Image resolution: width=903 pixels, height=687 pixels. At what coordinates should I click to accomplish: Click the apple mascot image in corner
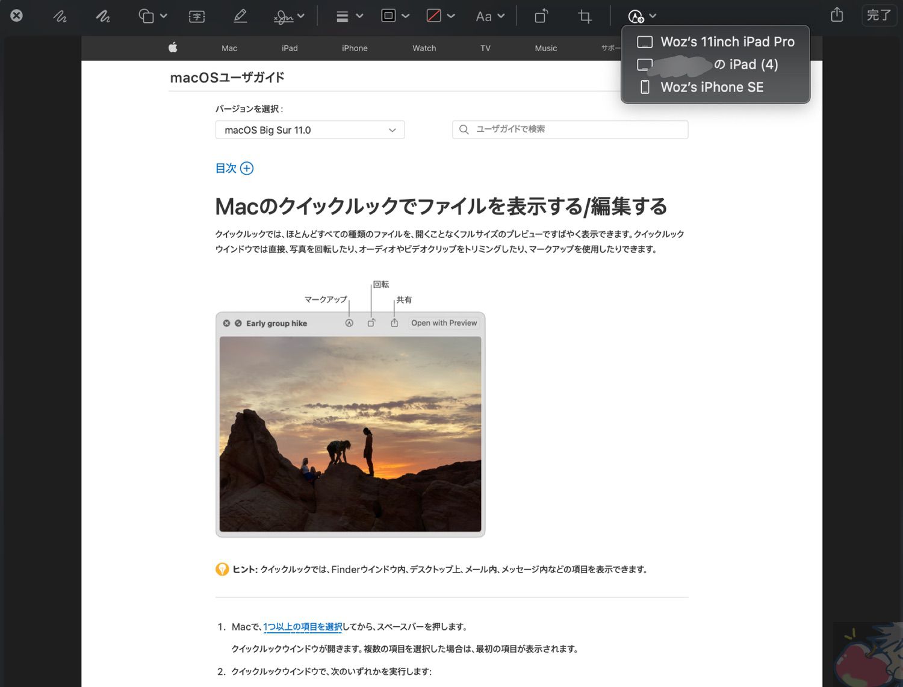[868, 654]
